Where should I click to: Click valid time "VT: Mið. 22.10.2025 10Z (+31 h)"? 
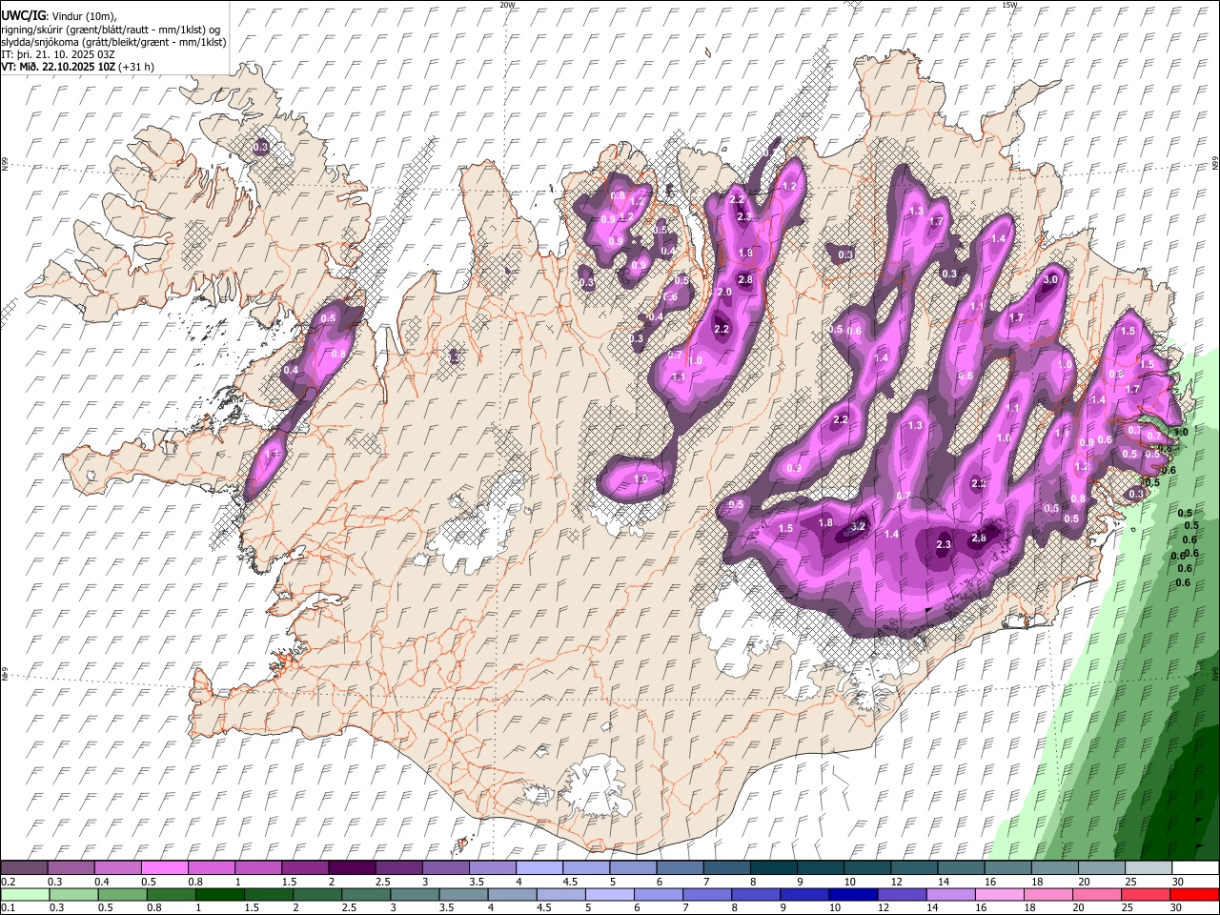tap(77, 67)
